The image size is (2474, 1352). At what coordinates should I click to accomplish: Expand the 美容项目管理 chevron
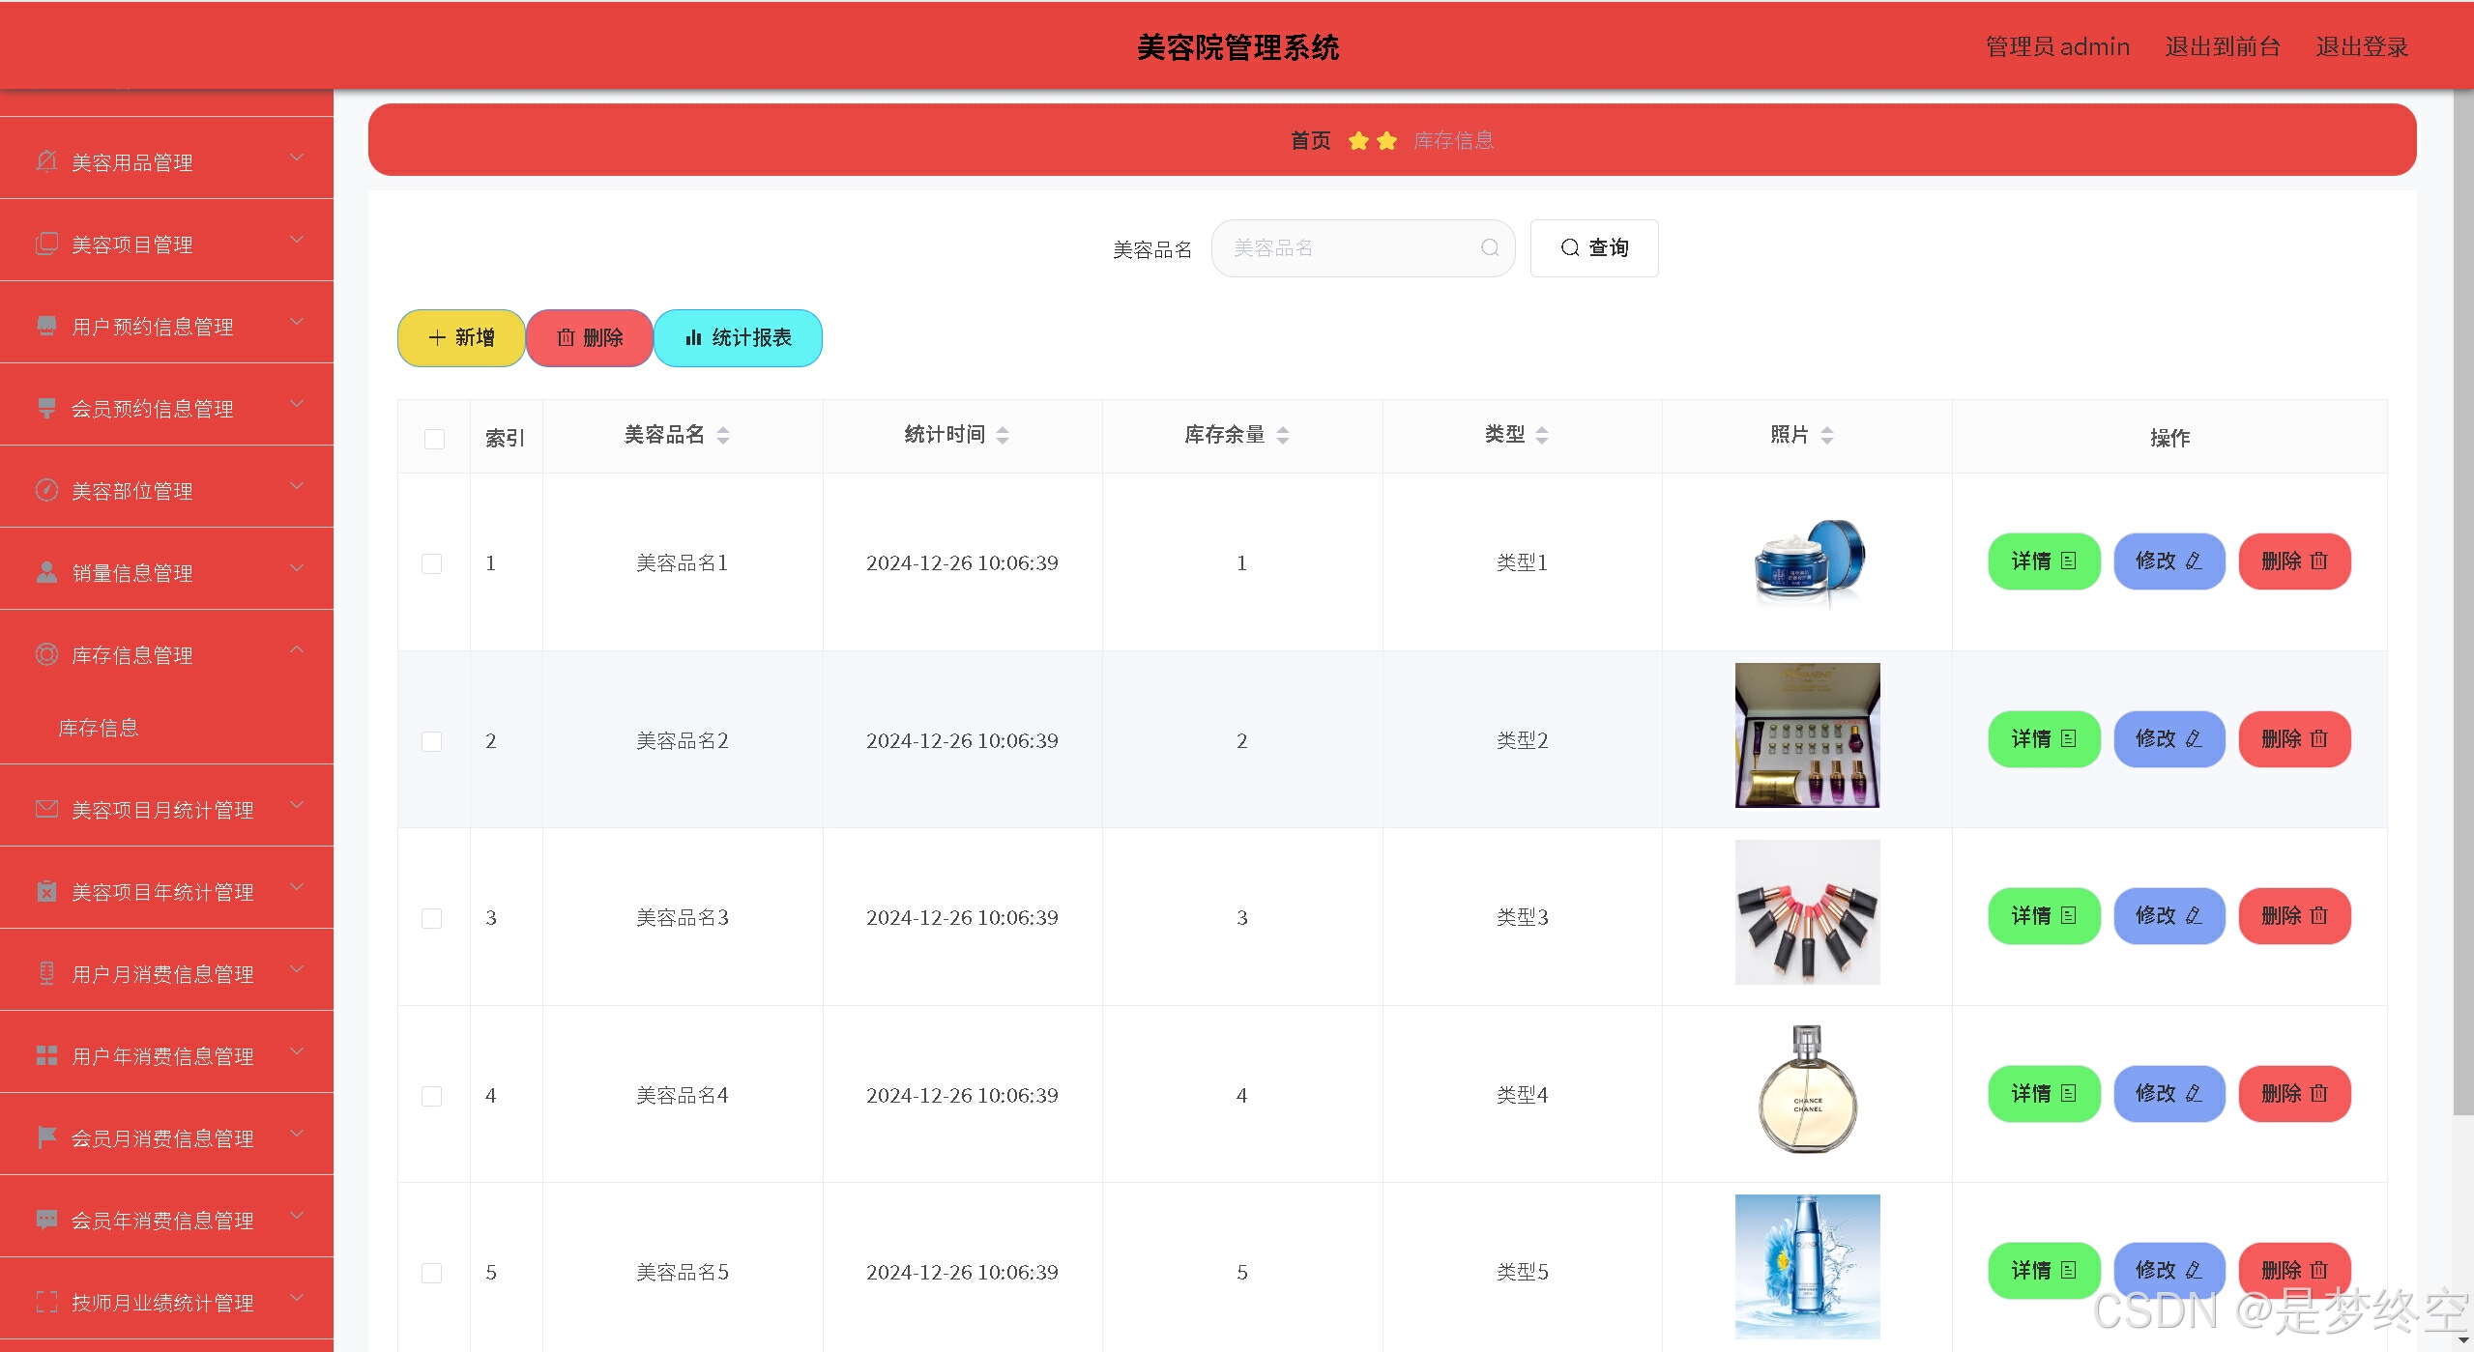point(297,240)
